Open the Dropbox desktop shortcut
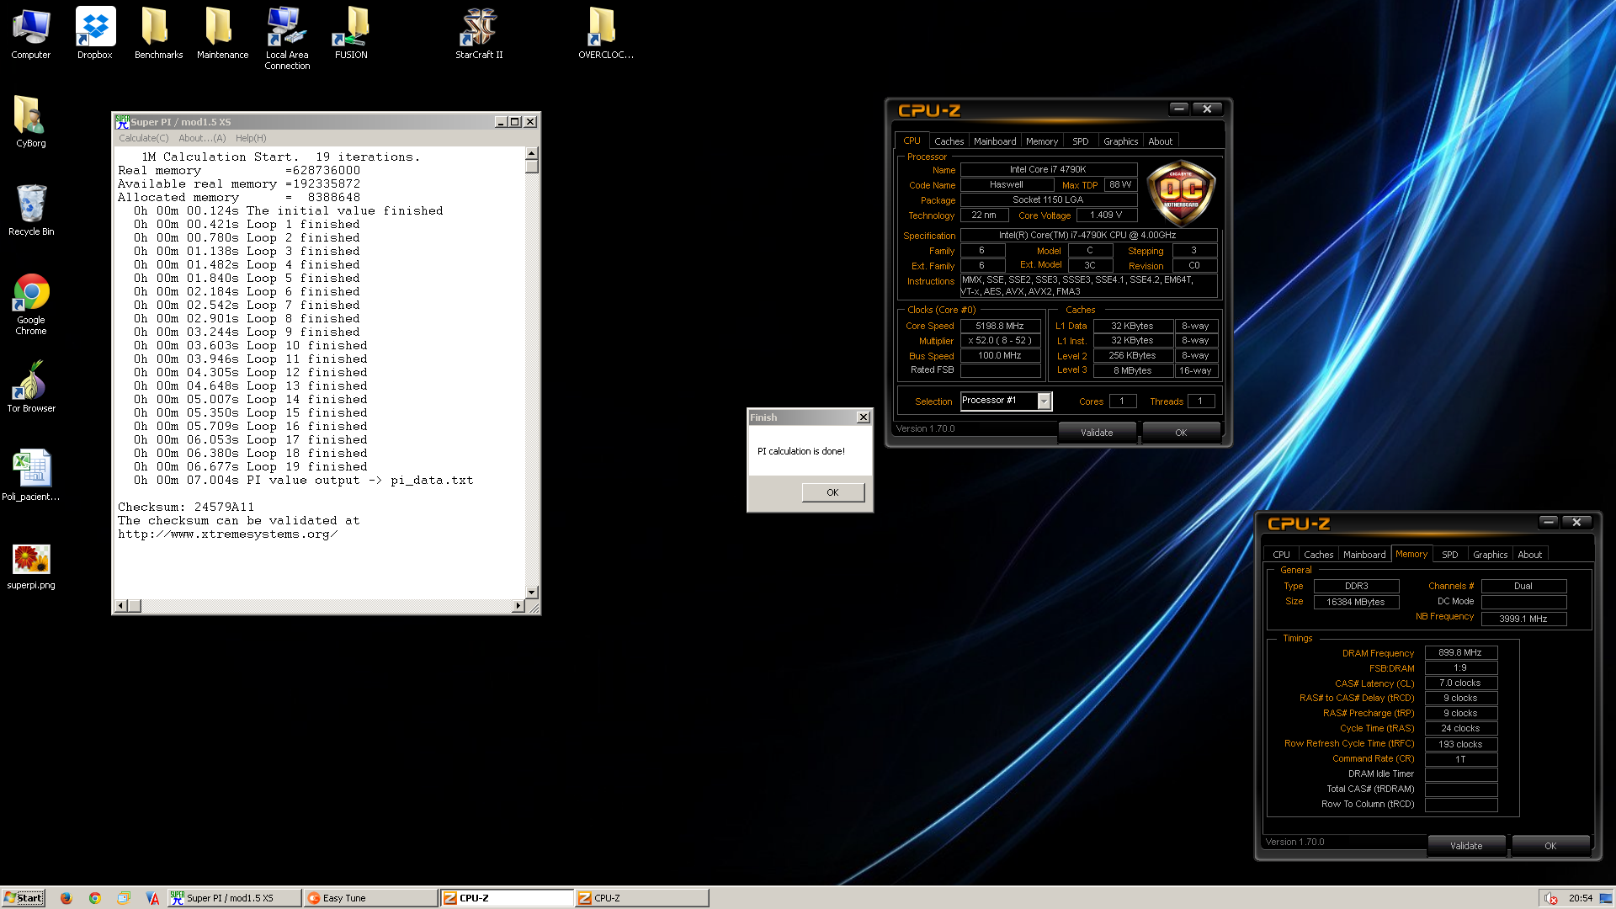1616x909 pixels. 95,35
